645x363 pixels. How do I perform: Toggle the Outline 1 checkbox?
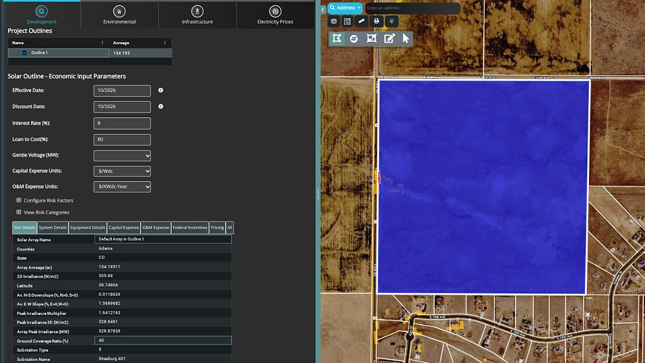click(x=24, y=53)
